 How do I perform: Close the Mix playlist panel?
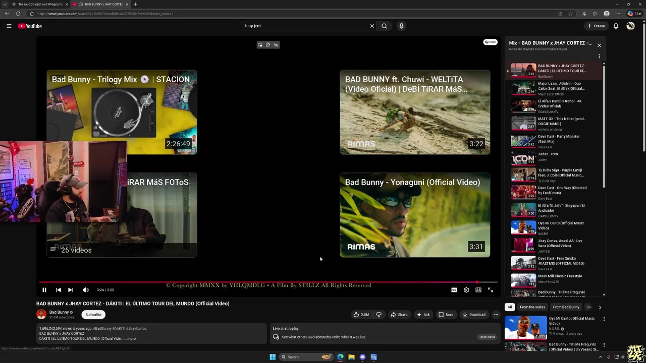tap(599, 45)
